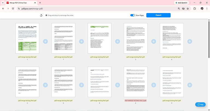Select the page 6 thumbnail of file1
This screenshot has height=111, width=210.
click(63, 82)
